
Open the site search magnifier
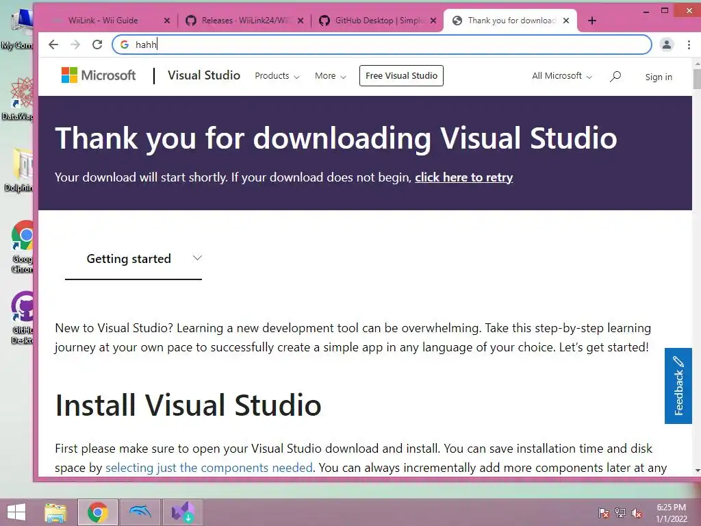pyautogui.click(x=615, y=77)
